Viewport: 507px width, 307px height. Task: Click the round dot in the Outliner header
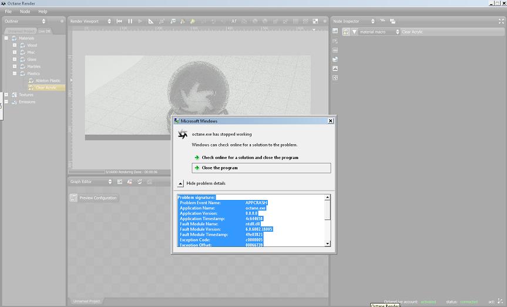62,21
